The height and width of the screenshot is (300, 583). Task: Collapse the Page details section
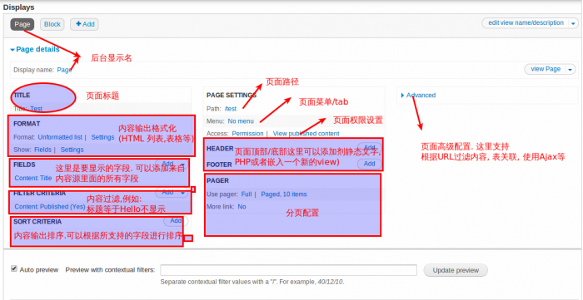point(35,49)
